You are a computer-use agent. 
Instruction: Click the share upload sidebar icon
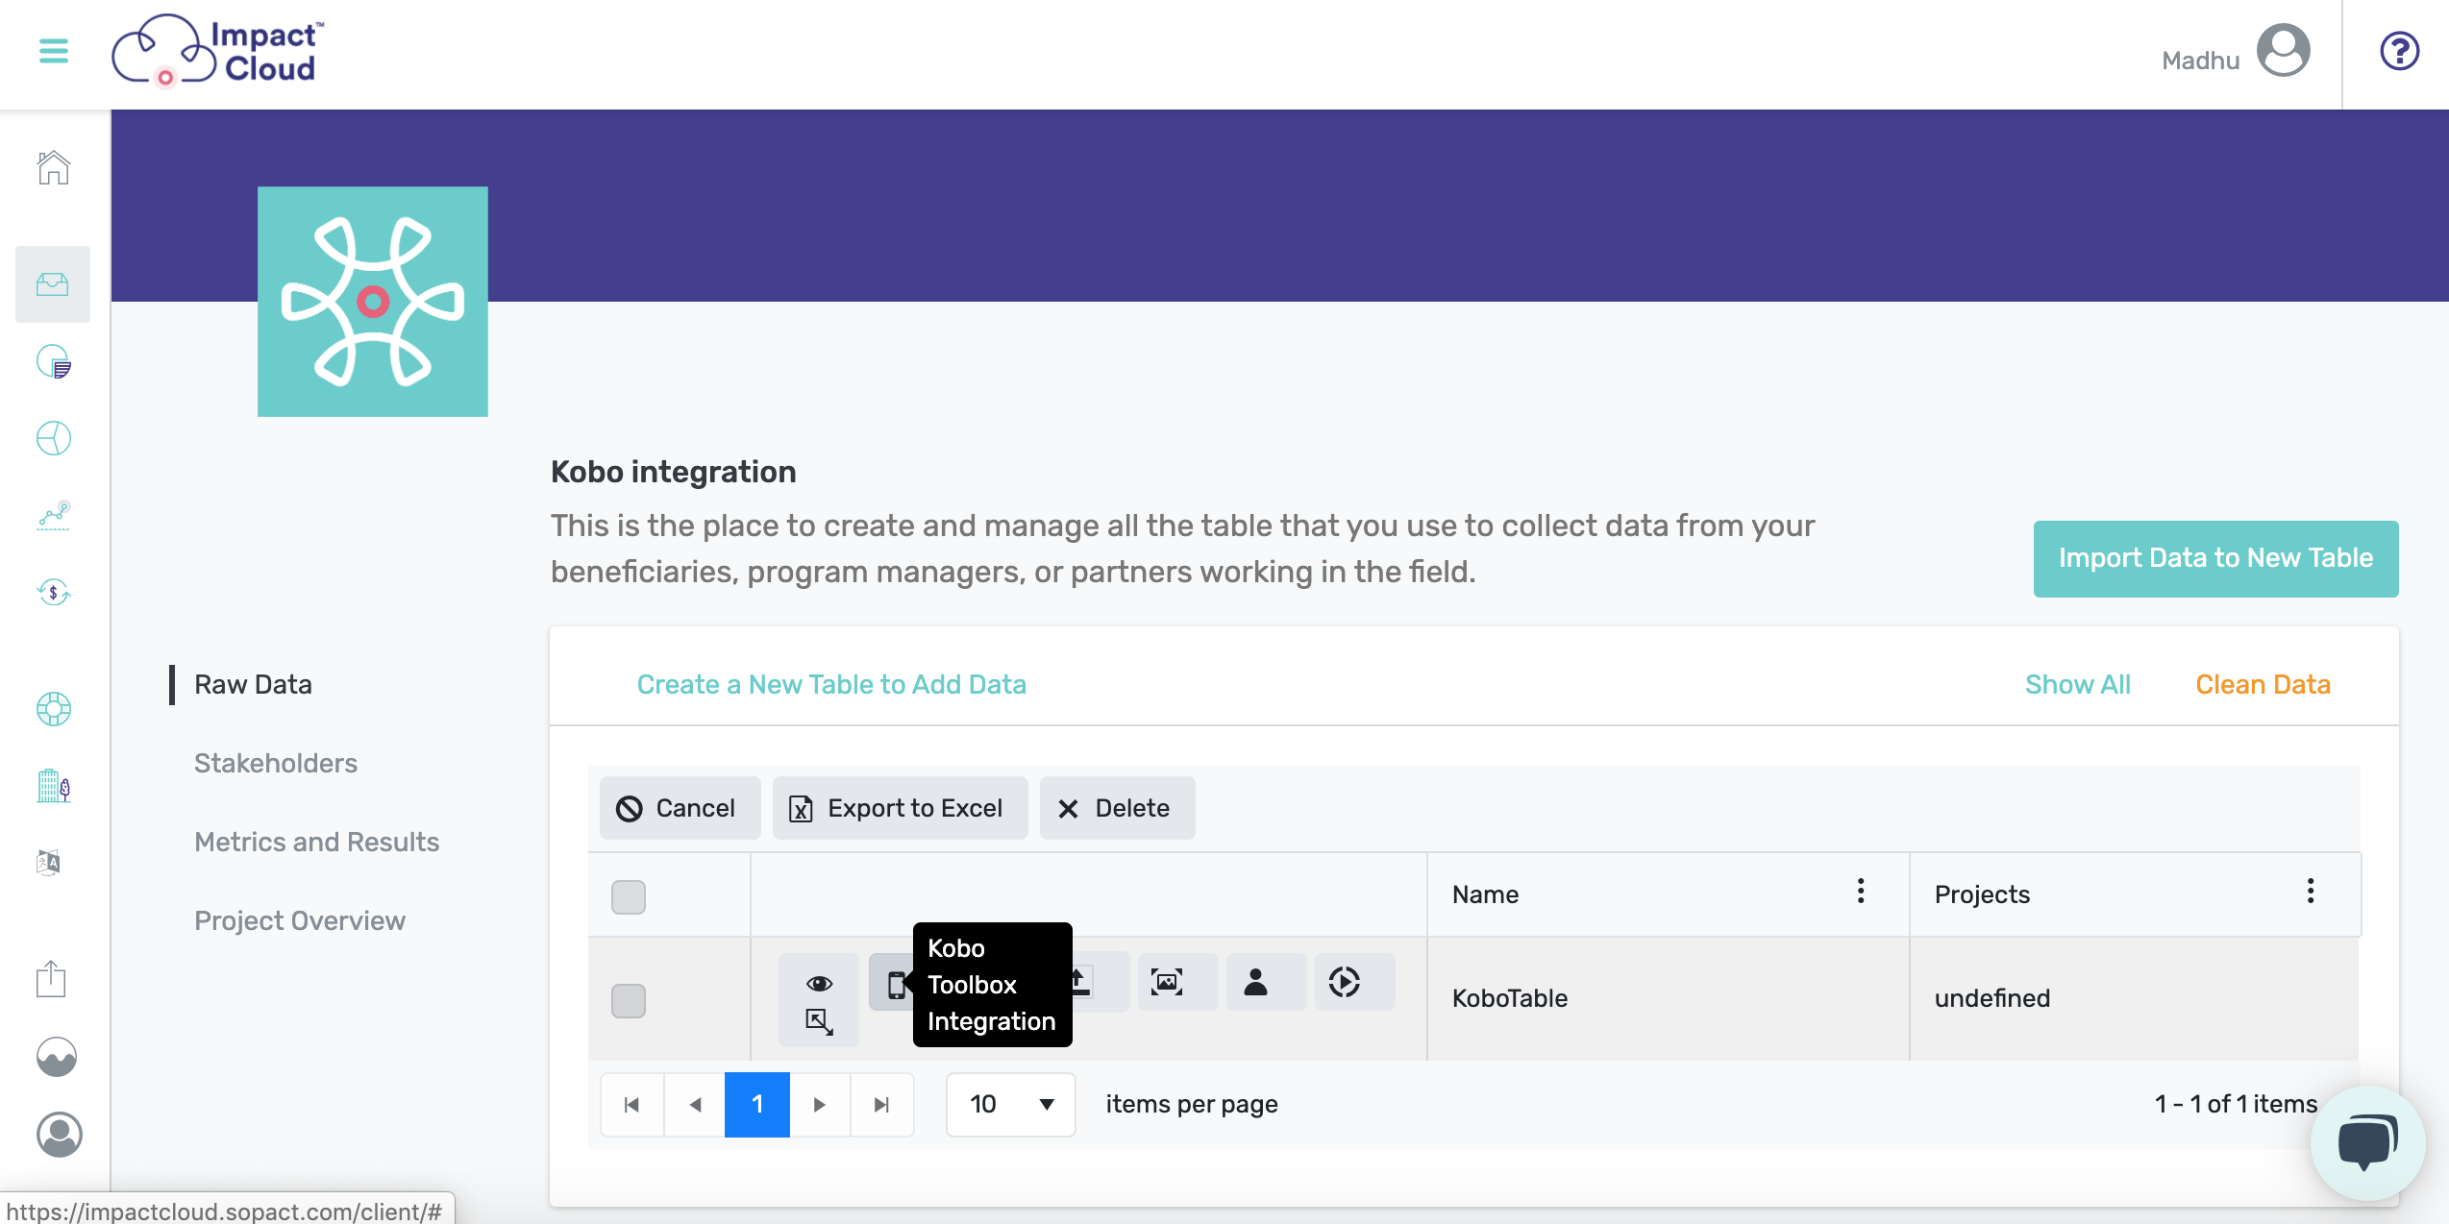51,979
